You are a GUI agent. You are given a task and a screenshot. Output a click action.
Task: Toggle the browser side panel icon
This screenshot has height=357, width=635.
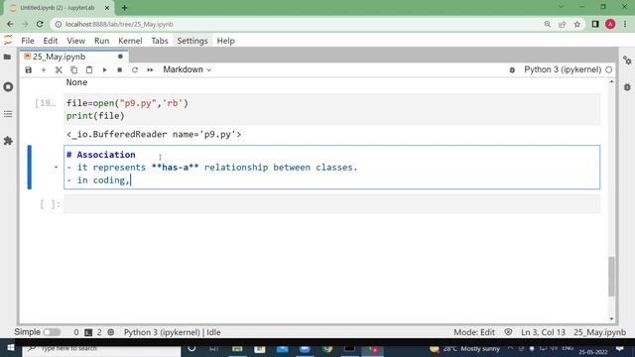tap(595, 24)
